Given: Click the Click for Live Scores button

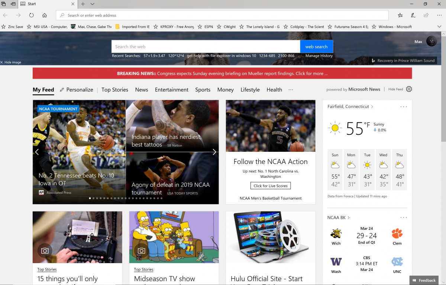Looking at the screenshot, I should (x=270, y=186).
